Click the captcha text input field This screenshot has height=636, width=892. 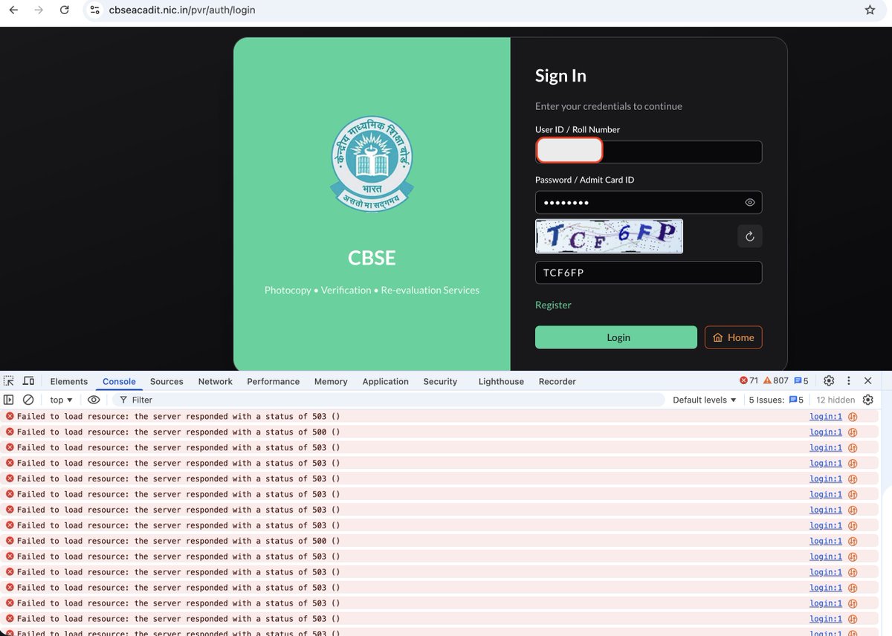tap(648, 273)
